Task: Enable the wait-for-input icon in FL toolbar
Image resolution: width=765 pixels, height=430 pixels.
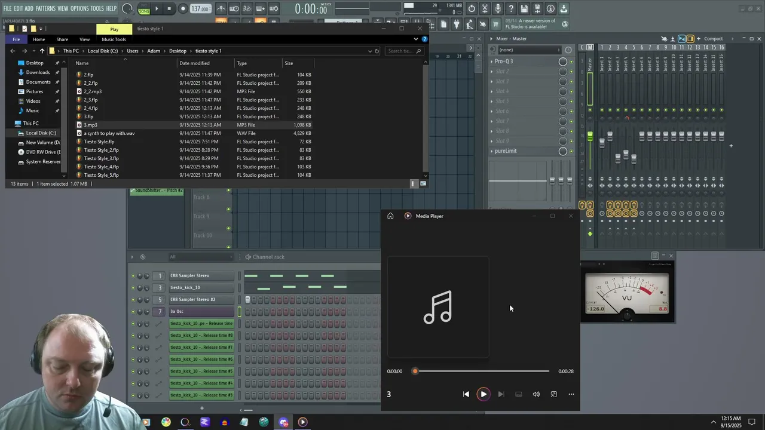Action: (x=234, y=8)
